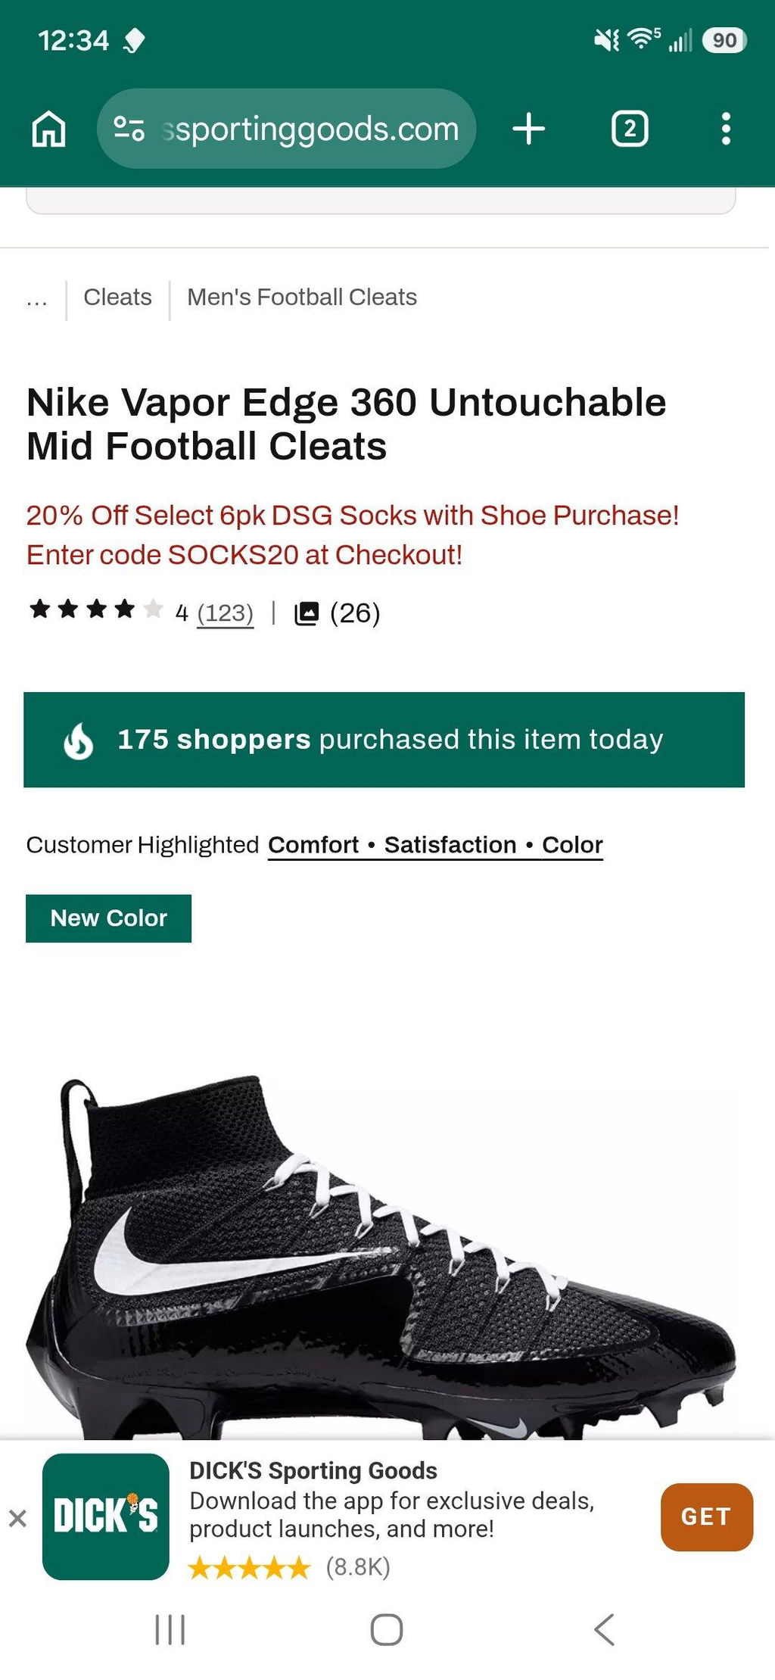
Task: Tap the DICK'S app logo icon
Action: tap(106, 1516)
